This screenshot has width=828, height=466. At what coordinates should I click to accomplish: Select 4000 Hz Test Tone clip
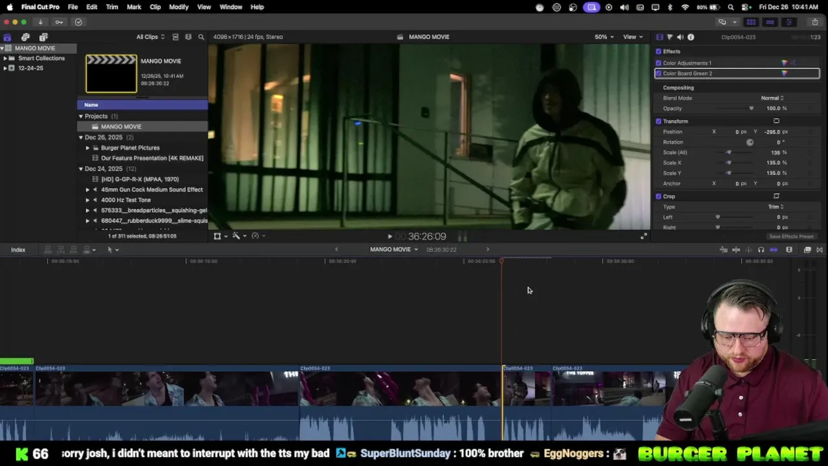125,200
